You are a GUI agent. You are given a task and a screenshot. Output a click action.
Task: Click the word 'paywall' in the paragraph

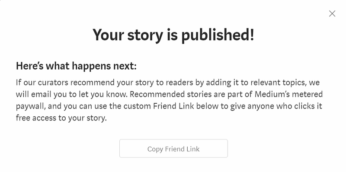(30, 106)
